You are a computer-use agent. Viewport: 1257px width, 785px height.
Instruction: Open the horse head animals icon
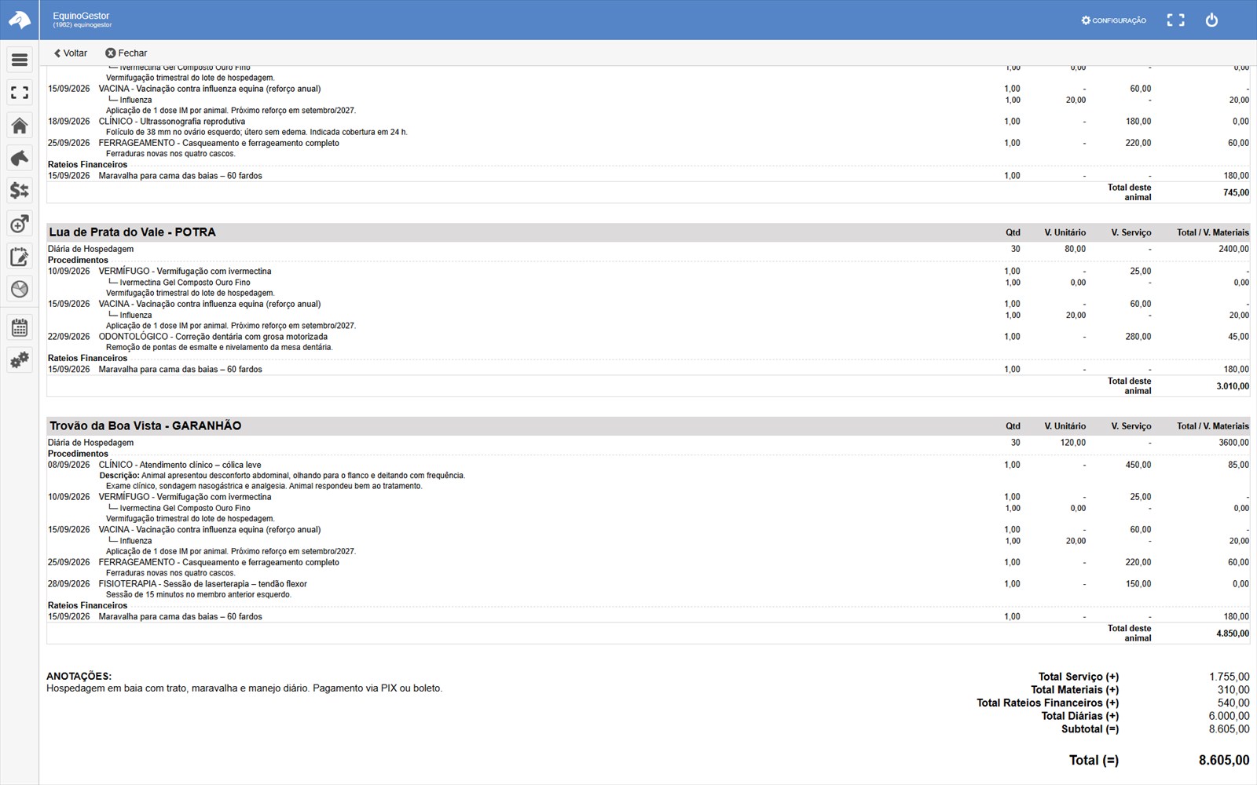point(20,159)
